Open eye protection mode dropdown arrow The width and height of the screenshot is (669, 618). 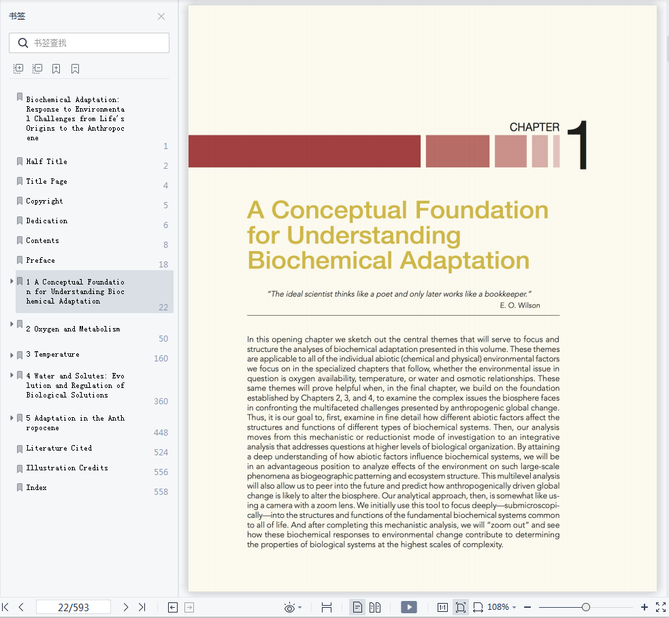pyautogui.click(x=300, y=607)
